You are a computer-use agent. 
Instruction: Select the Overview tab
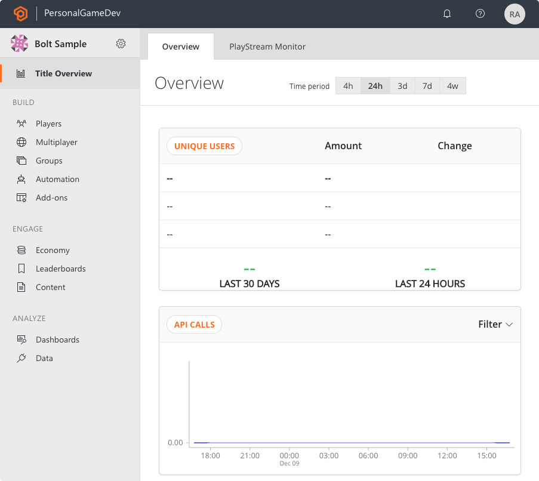pyautogui.click(x=180, y=47)
